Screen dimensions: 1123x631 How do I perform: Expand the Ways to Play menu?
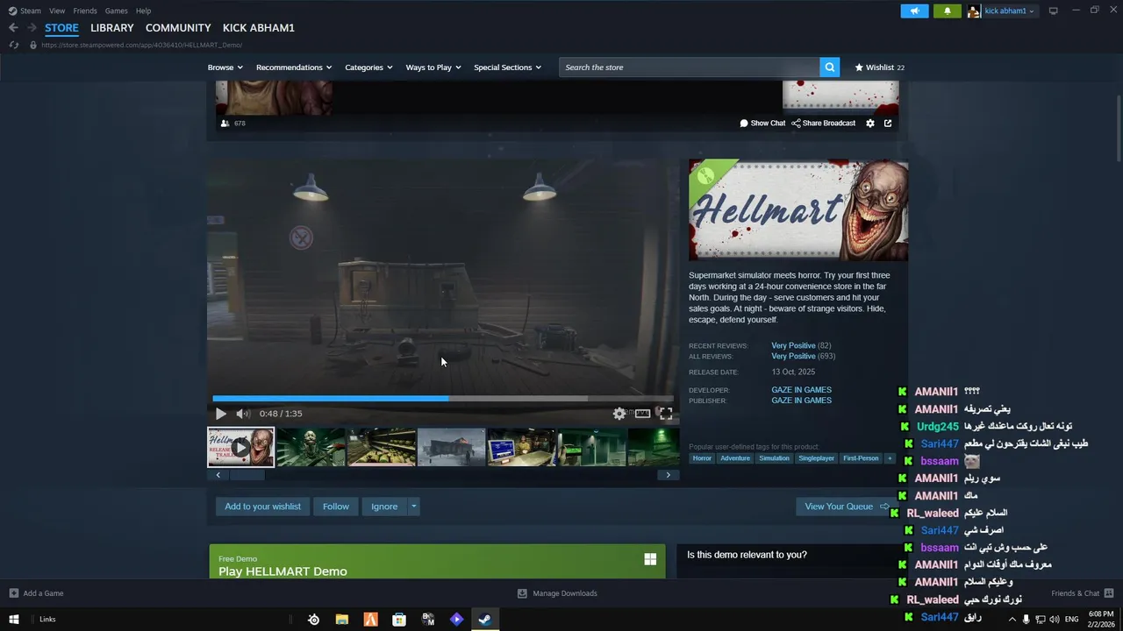point(433,67)
